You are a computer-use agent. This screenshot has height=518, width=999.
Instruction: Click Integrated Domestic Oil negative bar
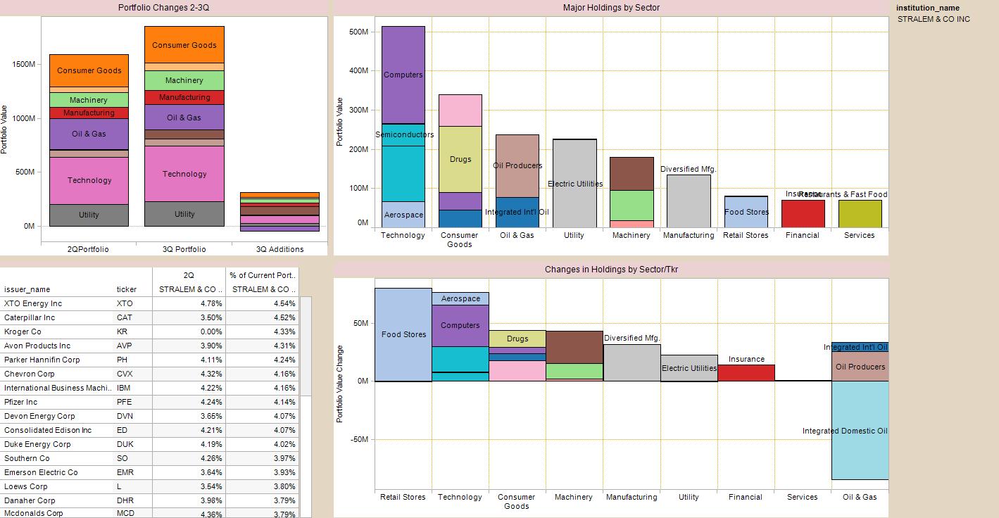point(860,430)
